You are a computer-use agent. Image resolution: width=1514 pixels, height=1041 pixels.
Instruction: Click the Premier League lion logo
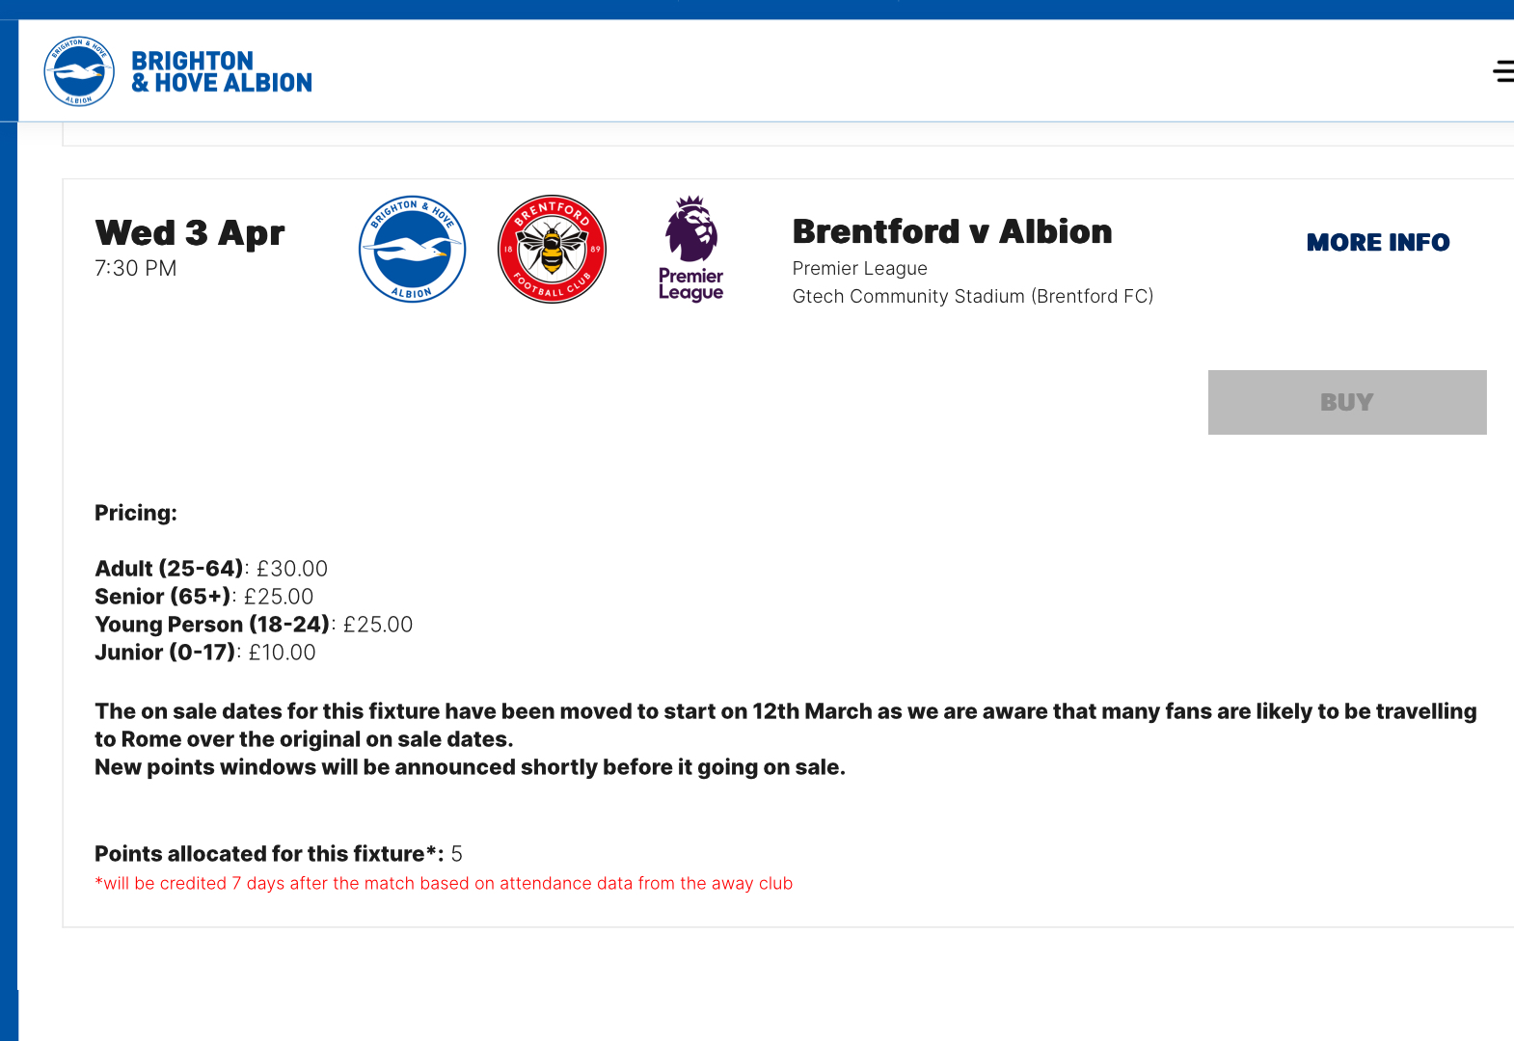point(690,250)
